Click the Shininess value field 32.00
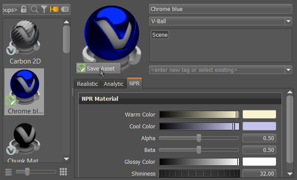Image resolution: width=297 pixels, height=180 pixels. tap(259, 173)
